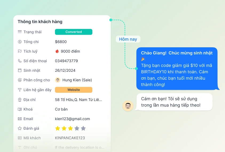Click the customer avatar beside the reply message

(x=128, y=106)
